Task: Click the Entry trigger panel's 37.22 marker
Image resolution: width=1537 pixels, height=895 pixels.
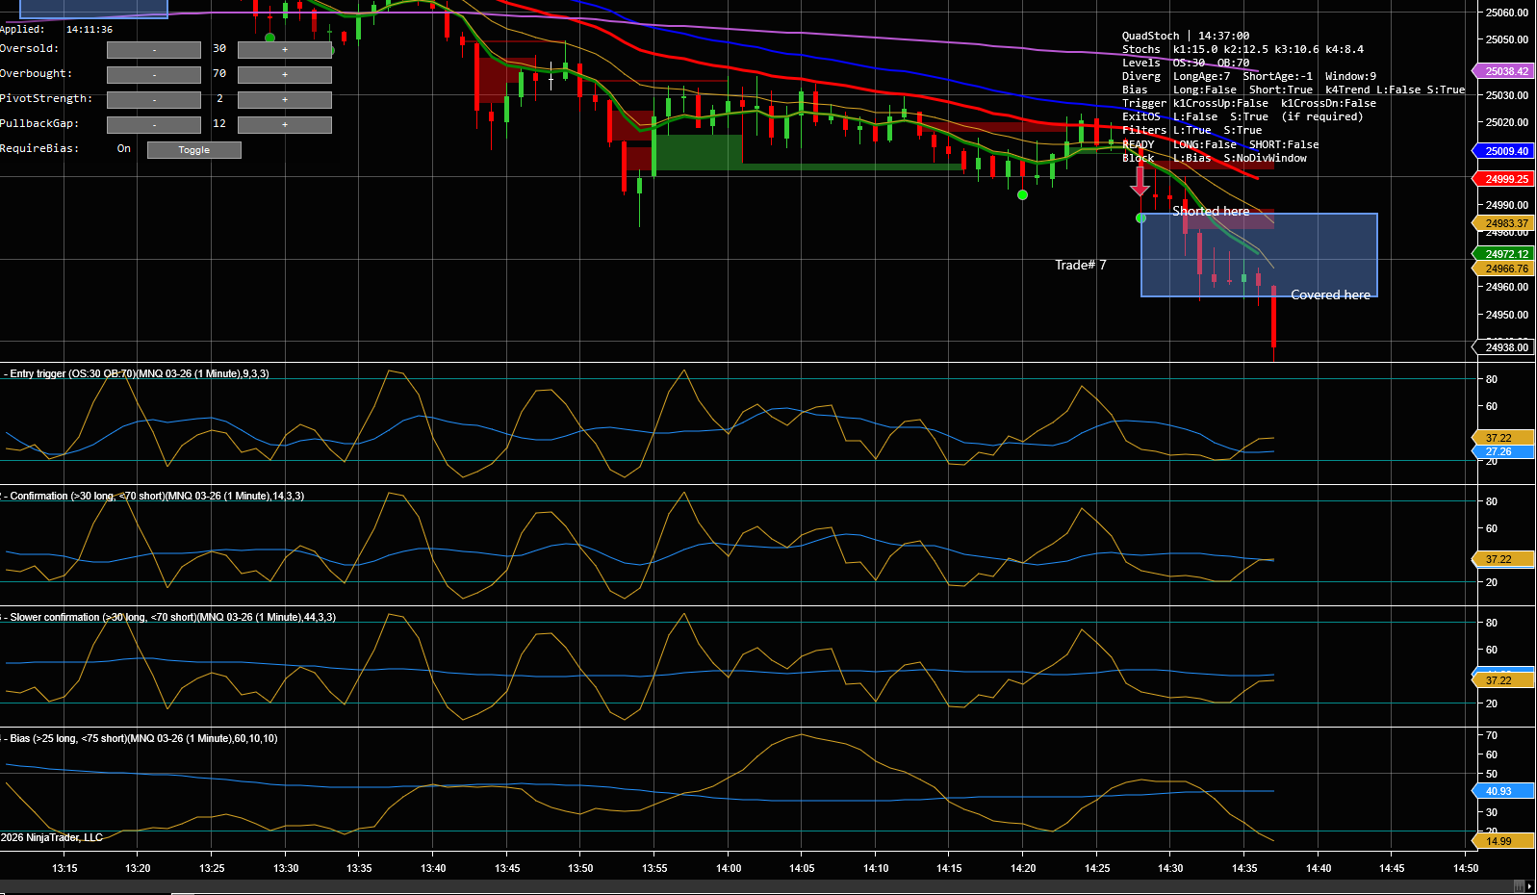Action: pos(1504,438)
